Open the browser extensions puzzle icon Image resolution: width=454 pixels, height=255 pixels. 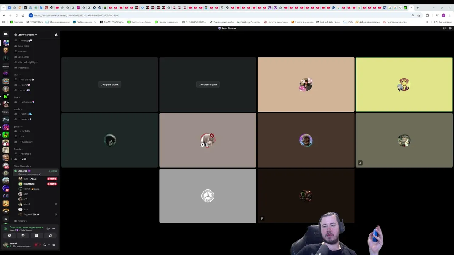coord(427,15)
